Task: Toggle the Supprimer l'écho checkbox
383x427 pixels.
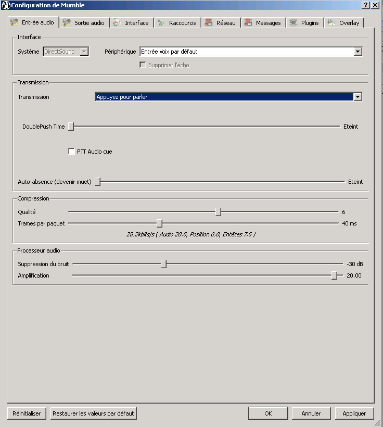Action: (x=143, y=65)
